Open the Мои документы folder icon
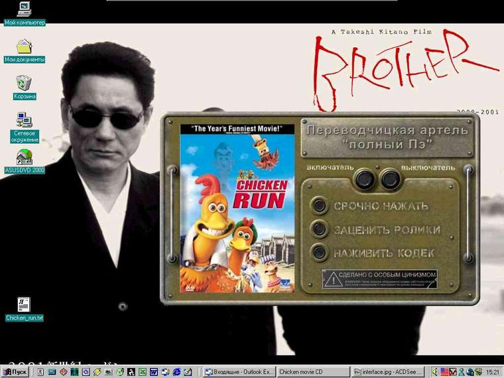Image resolution: width=504 pixels, height=378 pixels. (24, 47)
